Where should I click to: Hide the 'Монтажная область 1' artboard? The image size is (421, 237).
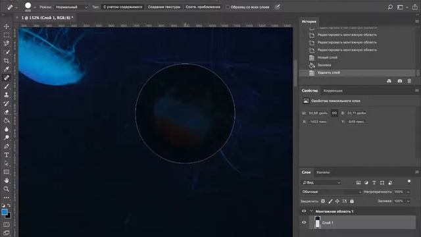(x=304, y=211)
